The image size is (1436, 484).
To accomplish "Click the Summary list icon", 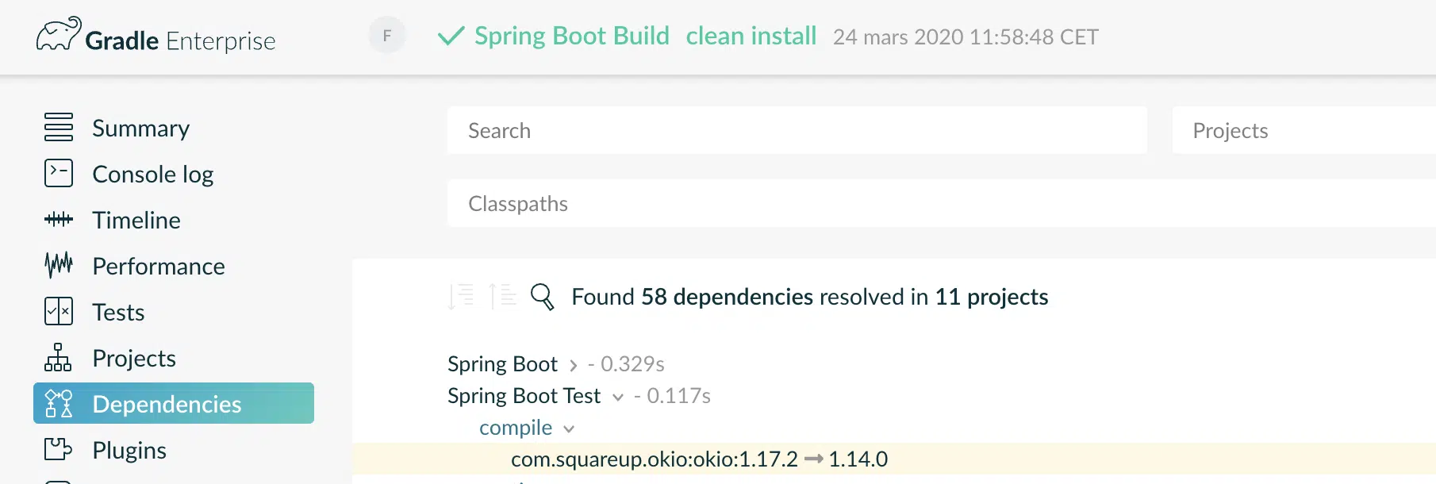I will tap(59, 127).
